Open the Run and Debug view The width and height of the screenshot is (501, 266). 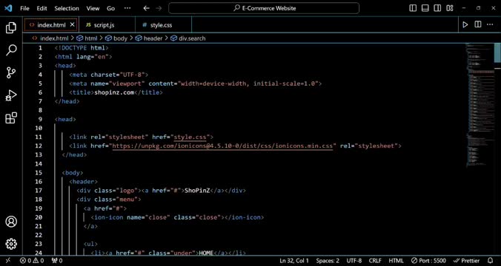(11, 95)
